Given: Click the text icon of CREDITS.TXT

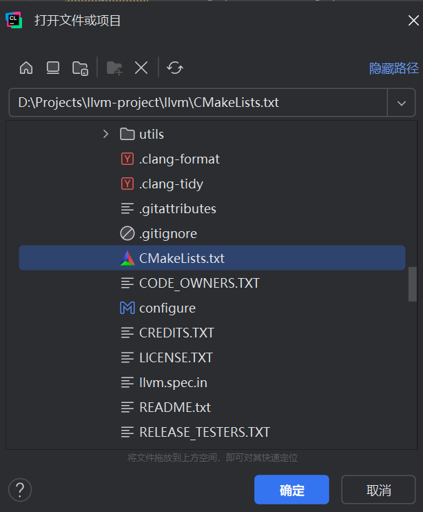Looking at the screenshot, I should [x=127, y=333].
